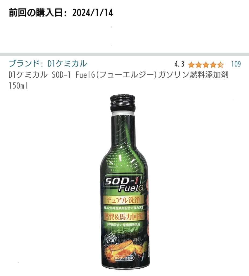
Task: Click the black bottle cap in the image
Action: pyautogui.click(x=123, y=103)
